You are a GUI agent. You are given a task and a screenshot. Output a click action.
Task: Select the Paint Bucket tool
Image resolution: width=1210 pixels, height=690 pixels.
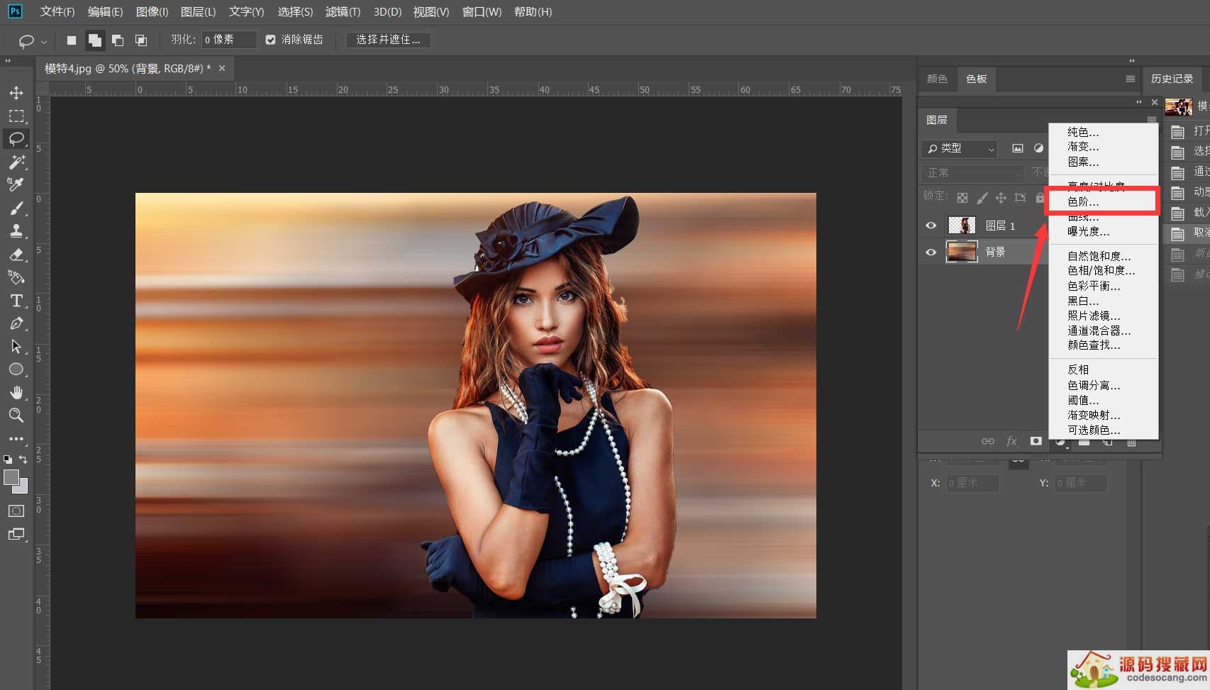[16, 277]
